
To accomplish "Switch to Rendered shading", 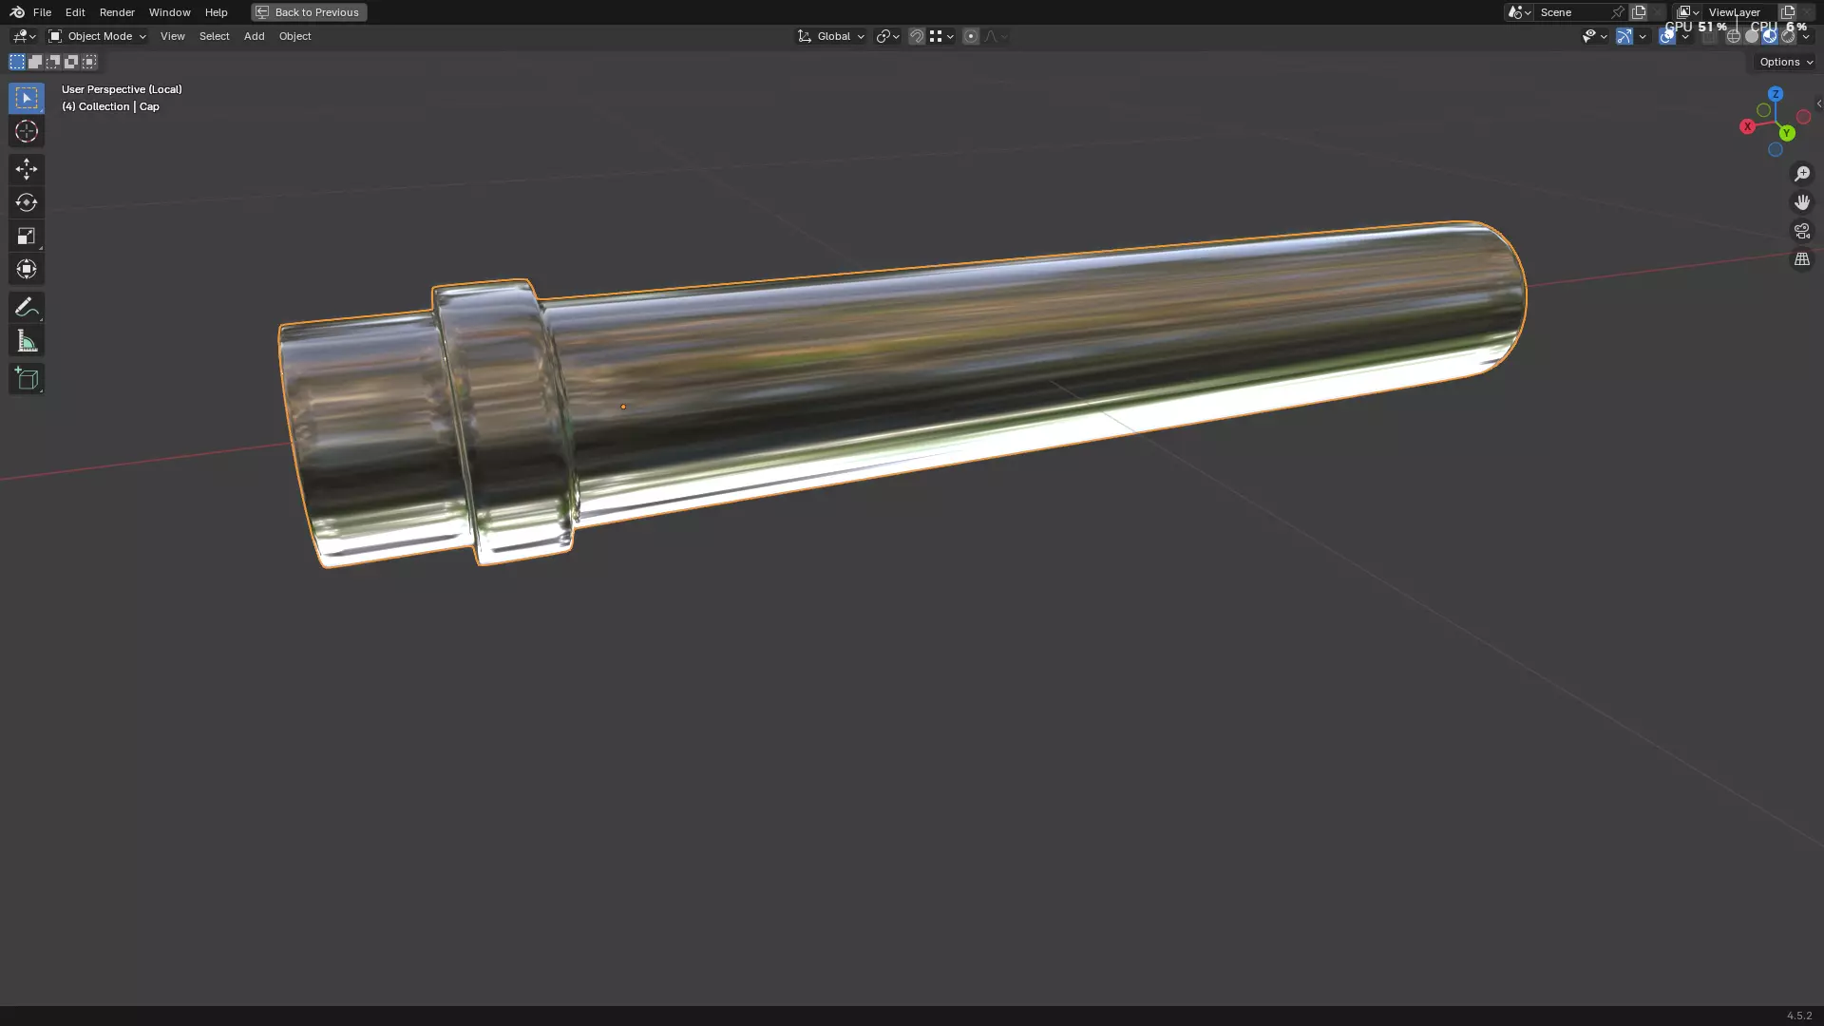I will click(x=1788, y=36).
